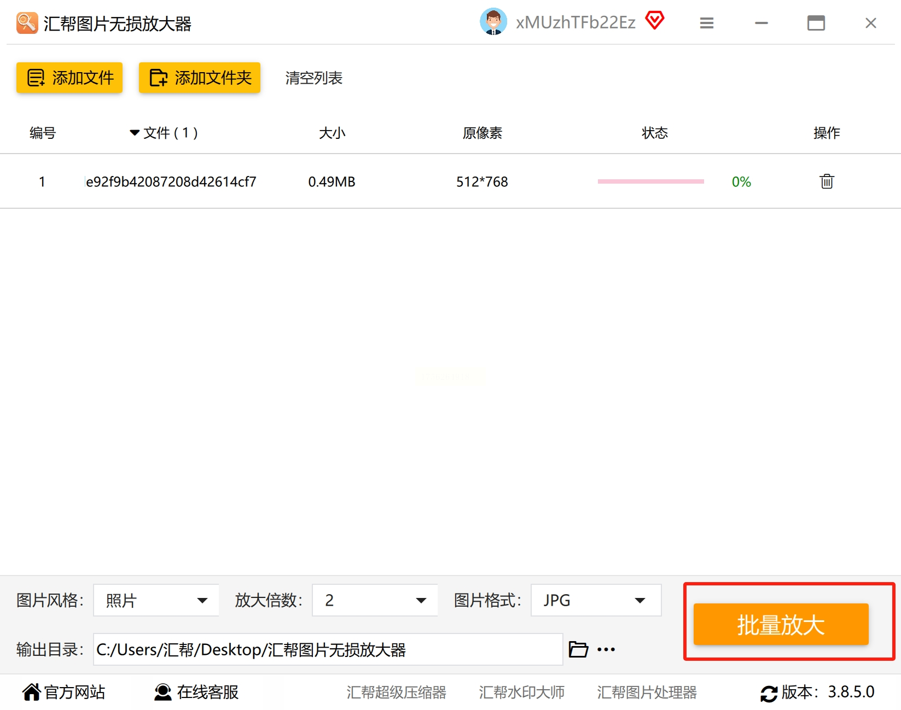901x710 pixels.
Task: Click the red VIP diamond badge
Action: 654,21
